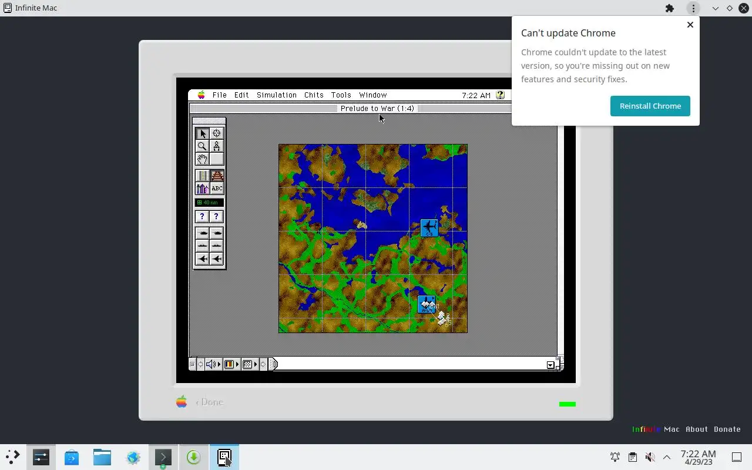752x470 pixels.
Task: Open the terminal icon in taskbar
Action: click(163, 457)
